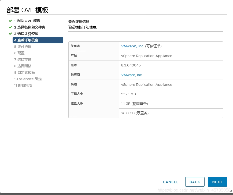This screenshot has height=195, width=233.
Task: Open the VMware\, Inc. publisher link
Action: pyautogui.click(x=132, y=46)
